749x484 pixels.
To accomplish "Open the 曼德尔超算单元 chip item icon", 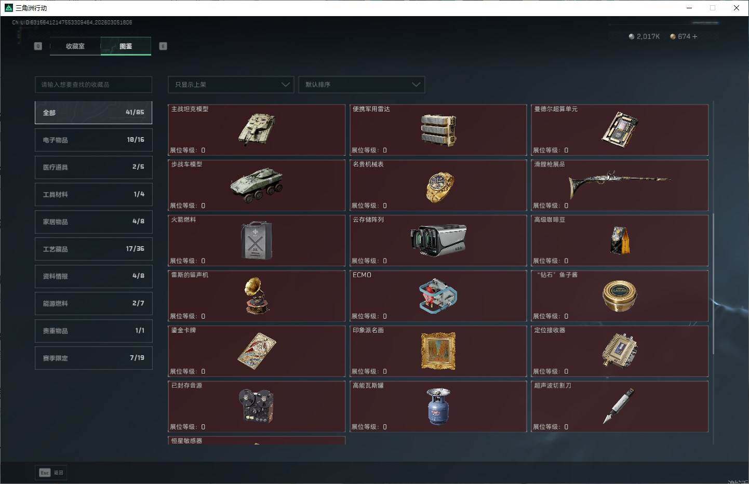I will coord(620,129).
